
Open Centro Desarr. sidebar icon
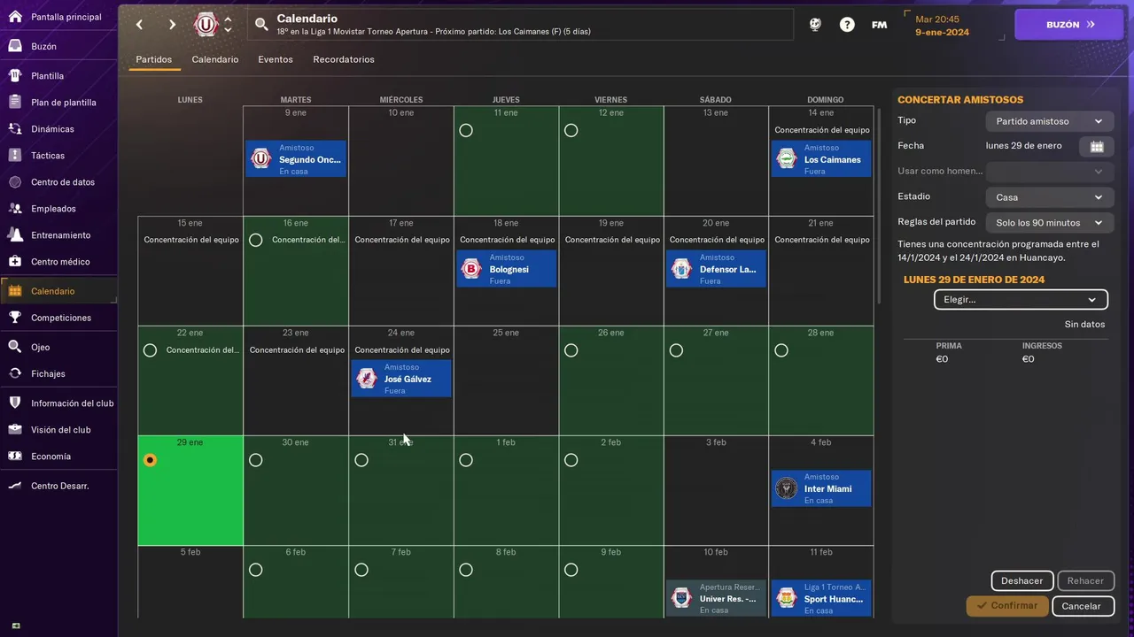coord(15,486)
